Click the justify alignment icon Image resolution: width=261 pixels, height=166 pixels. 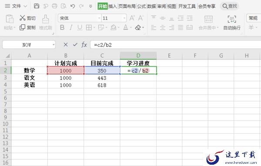pyautogui.click(x=181, y=27)
